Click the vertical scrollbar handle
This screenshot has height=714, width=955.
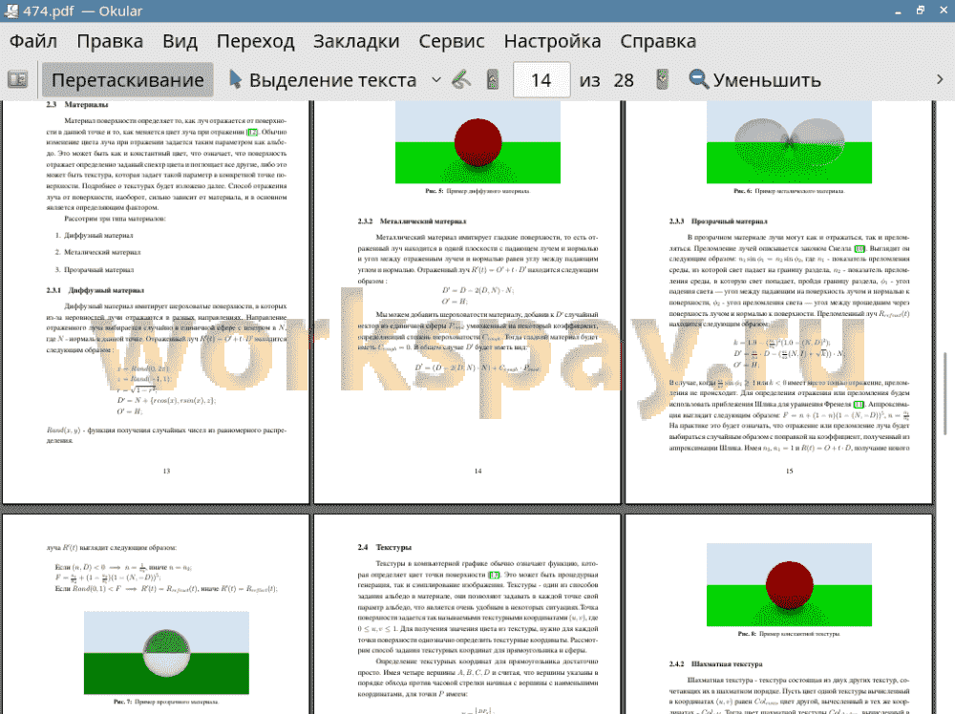click(944, 393)
